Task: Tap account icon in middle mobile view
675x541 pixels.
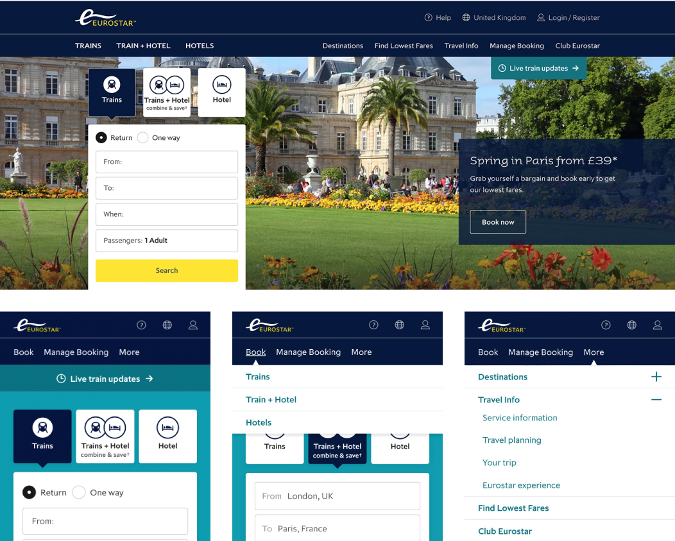Action: pos(425,325)
